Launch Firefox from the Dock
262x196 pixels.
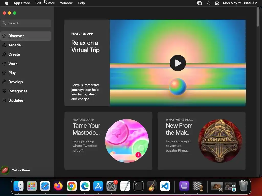58,186
